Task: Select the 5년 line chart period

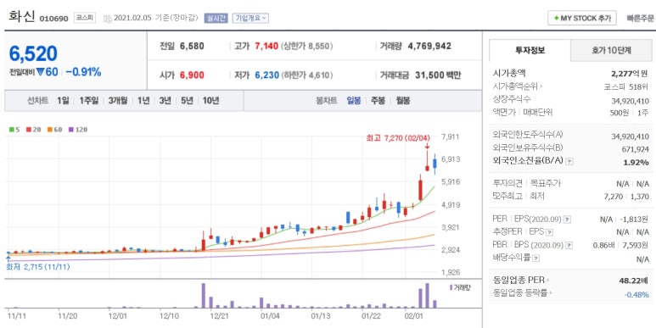Action: (187, 101)
